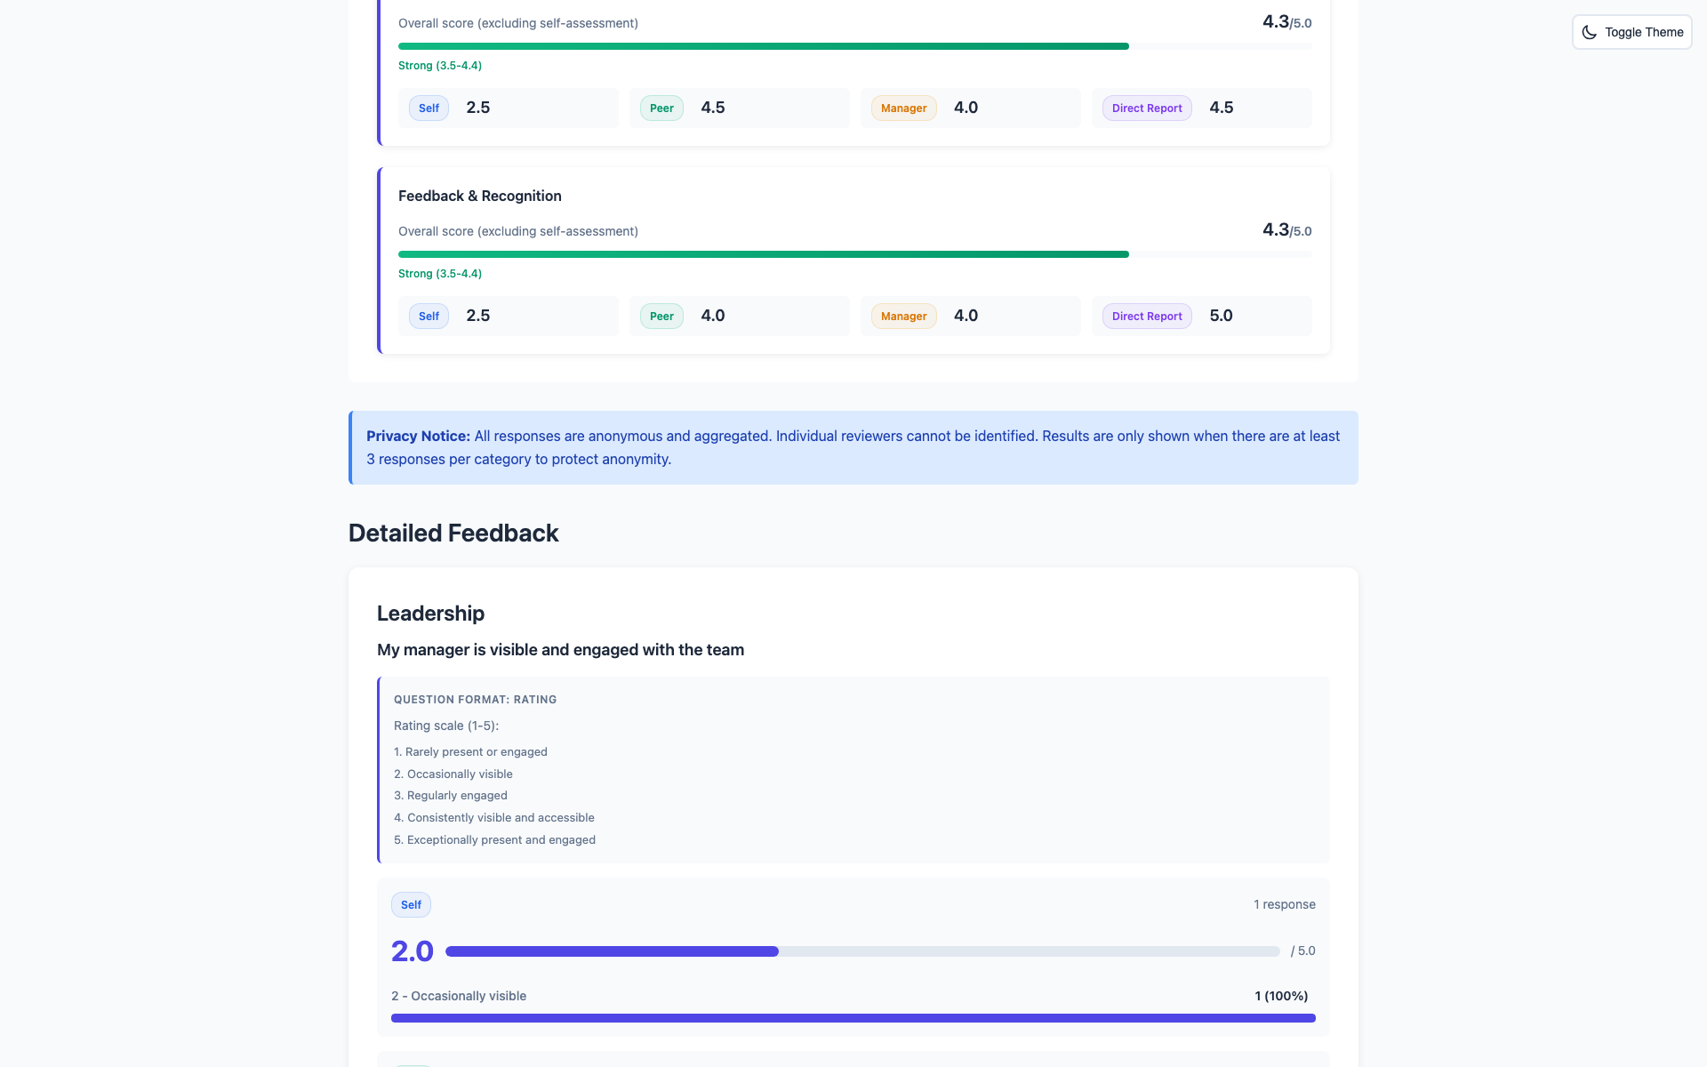The image size is (1707, 1067).
Task: Click the 4.3/5.0 score in Feedback & Recognition
Action: pos(1286,230)
